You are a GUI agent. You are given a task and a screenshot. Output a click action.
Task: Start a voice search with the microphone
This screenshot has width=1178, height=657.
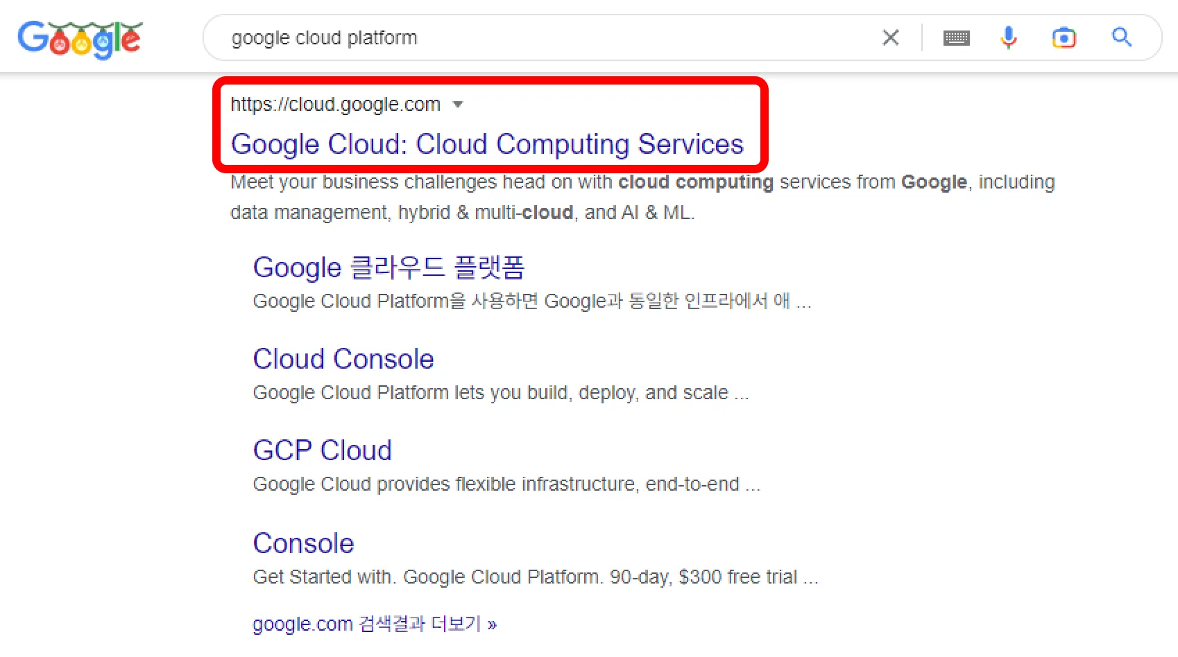click(x=1008, y=37)
